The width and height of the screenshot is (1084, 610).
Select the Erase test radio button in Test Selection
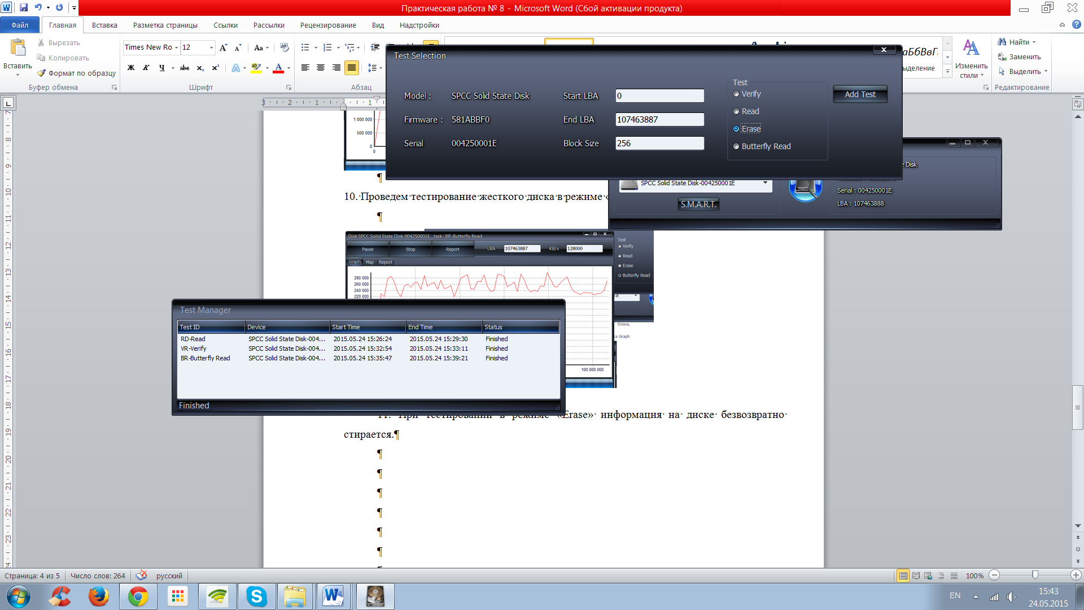pyautogui.click(x=736, y=129)
